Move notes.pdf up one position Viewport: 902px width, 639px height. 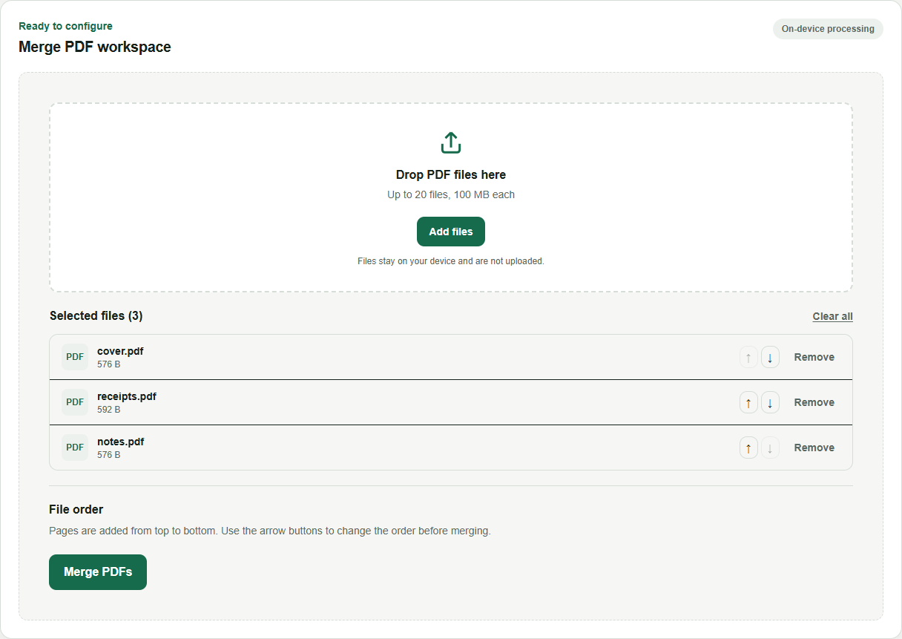point(748,448)
